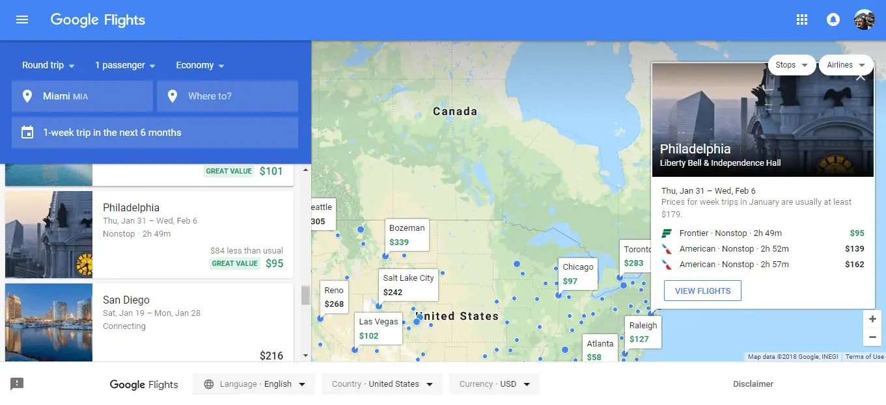Open the 1-week trip date selector
Viewport: 886px width, 405px height.
click(x=155, y=133)
